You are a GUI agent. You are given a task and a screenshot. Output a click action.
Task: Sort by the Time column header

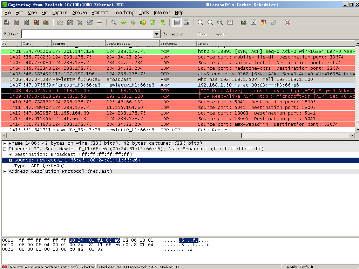click(x=36, y=43)
